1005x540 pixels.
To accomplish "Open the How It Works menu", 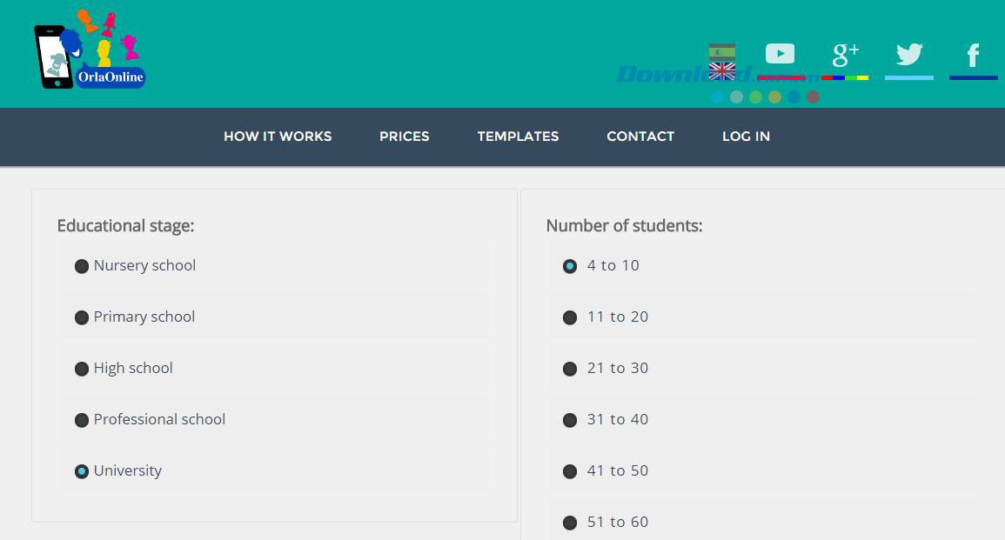I will [x=278, y=137].
